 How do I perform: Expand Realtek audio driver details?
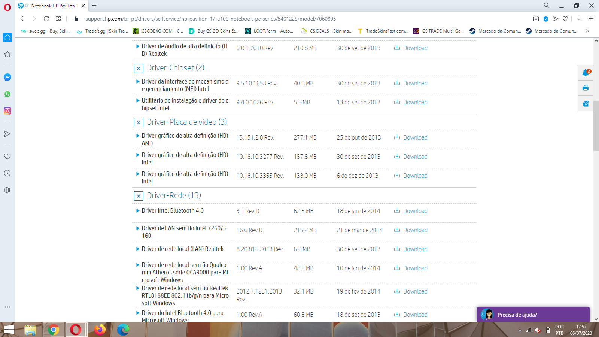point(138,46)
